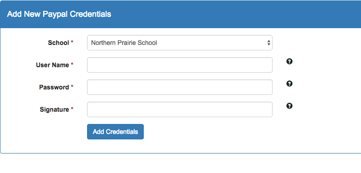Place cursor in the Signature field
The image size is (361, 173).
(x=180, y=109)
